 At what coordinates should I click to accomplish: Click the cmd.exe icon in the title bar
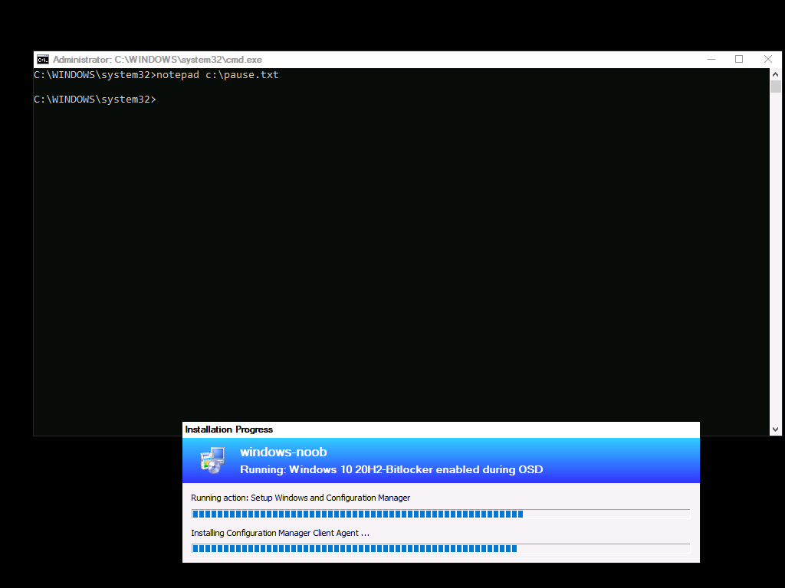click(x=43, y=60)
